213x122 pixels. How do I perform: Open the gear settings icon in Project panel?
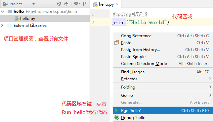point(77,4)
